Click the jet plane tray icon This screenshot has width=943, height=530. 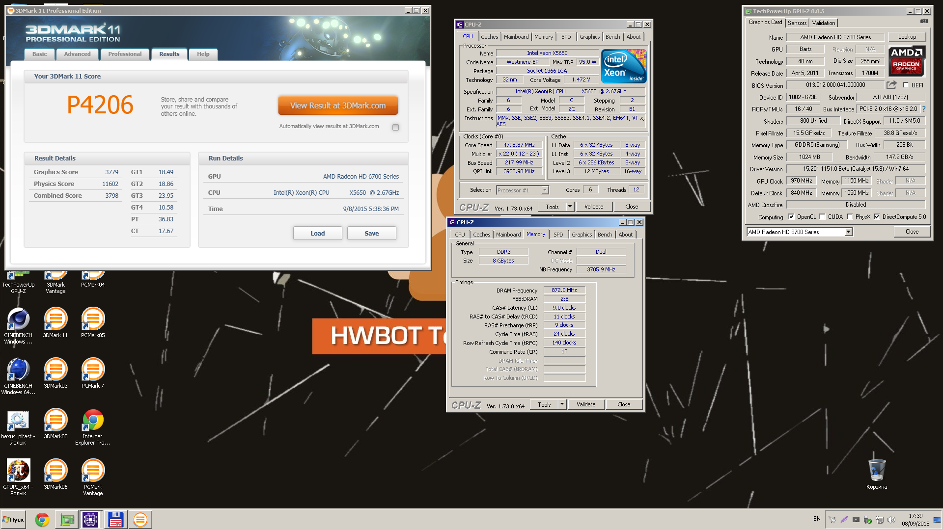[x=832, y=519]
